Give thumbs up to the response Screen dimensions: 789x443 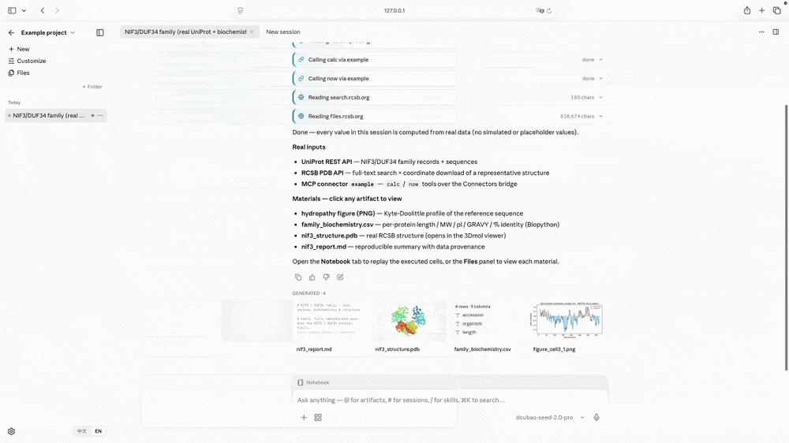pyautogui.click(x=312, y=277)
